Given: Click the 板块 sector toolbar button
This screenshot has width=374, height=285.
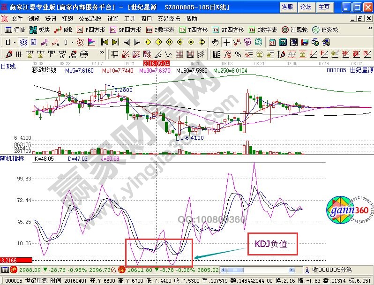Looking at the screenshot, I should tap(40, 30).
